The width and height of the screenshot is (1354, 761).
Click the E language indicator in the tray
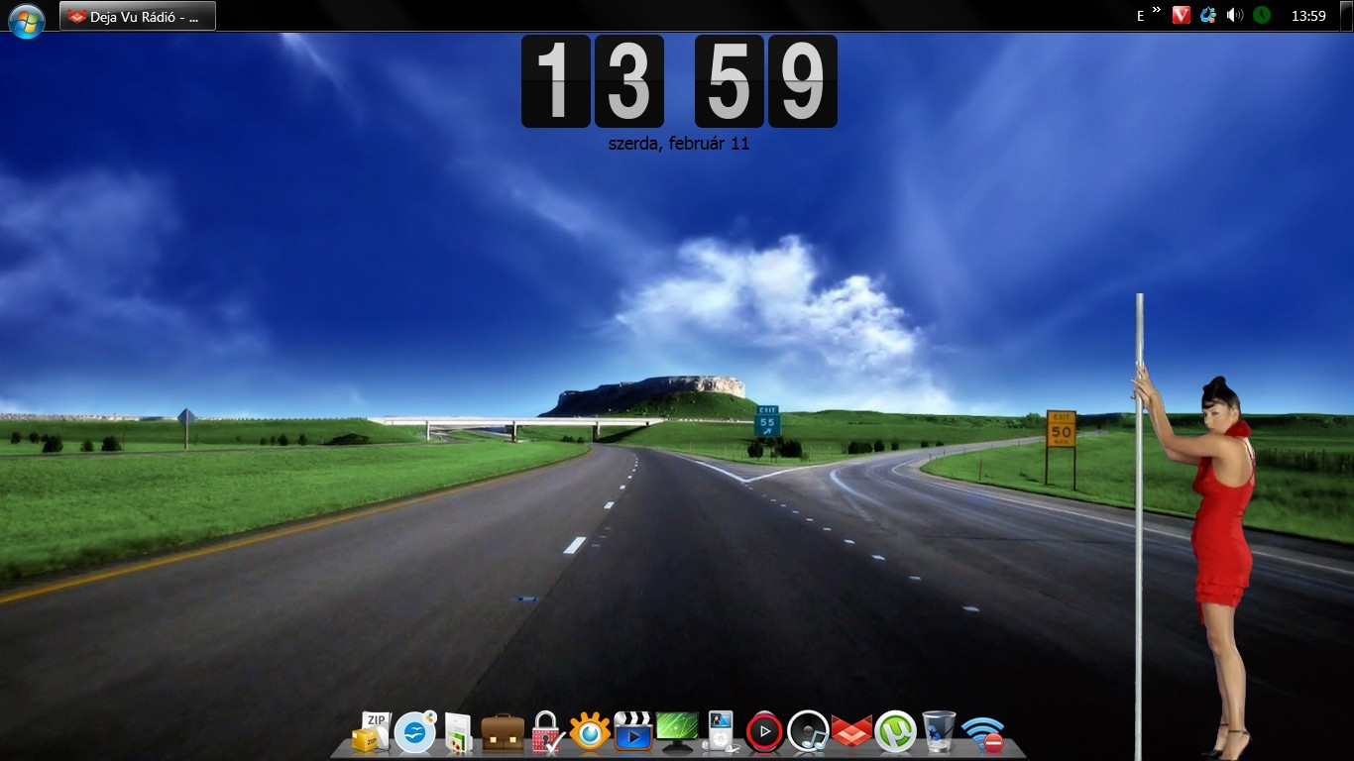[1140, 15]
